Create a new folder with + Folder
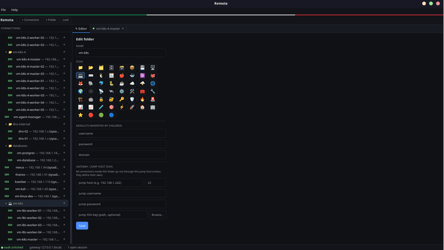This screenshot has width=444, height=250. pyautogui.click(x=51, y=20)
